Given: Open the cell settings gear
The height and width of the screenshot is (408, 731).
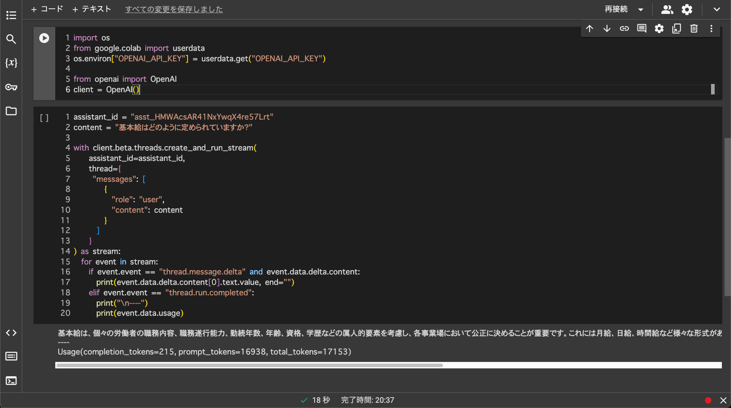Looking at the screenshot, I should click(x=659, y=28).
